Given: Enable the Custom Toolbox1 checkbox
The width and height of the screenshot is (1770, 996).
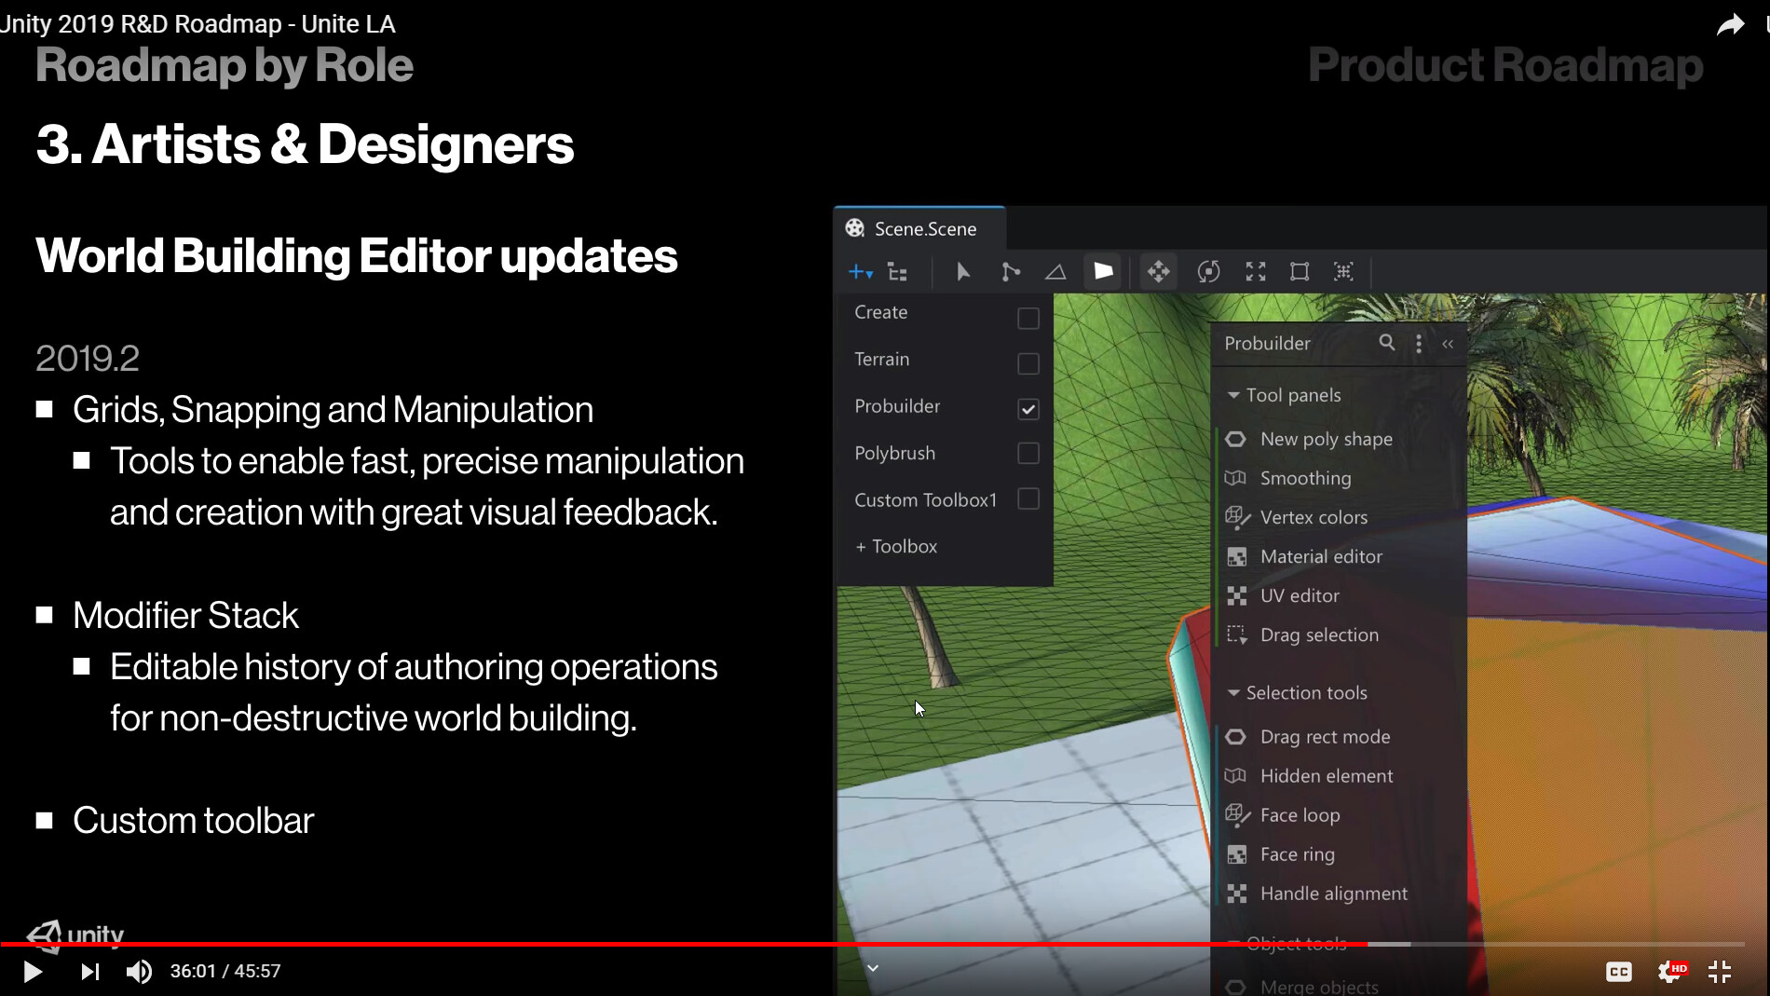Looking at the screenshot, I should (1028, 498).
